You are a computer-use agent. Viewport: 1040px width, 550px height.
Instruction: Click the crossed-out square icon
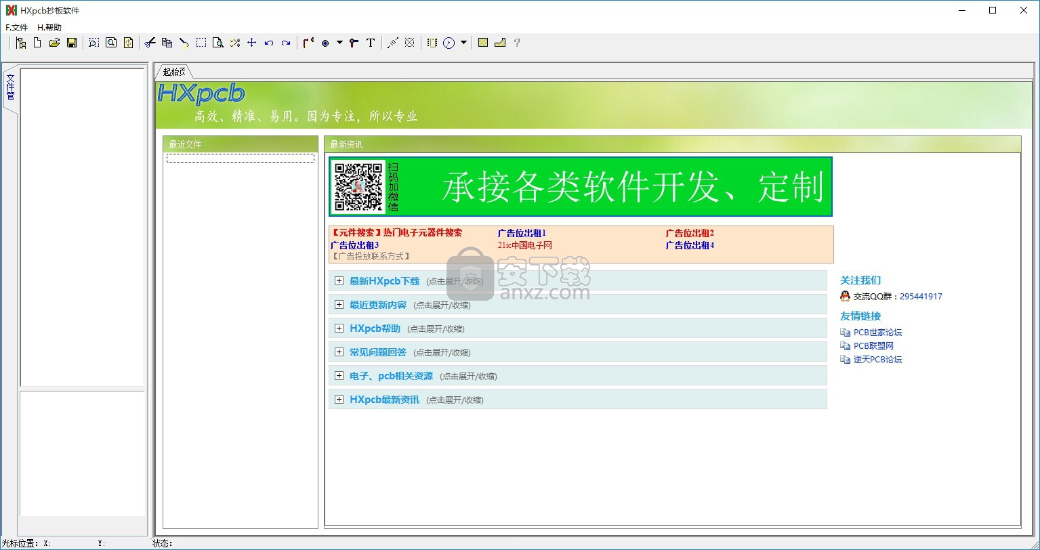409,43
